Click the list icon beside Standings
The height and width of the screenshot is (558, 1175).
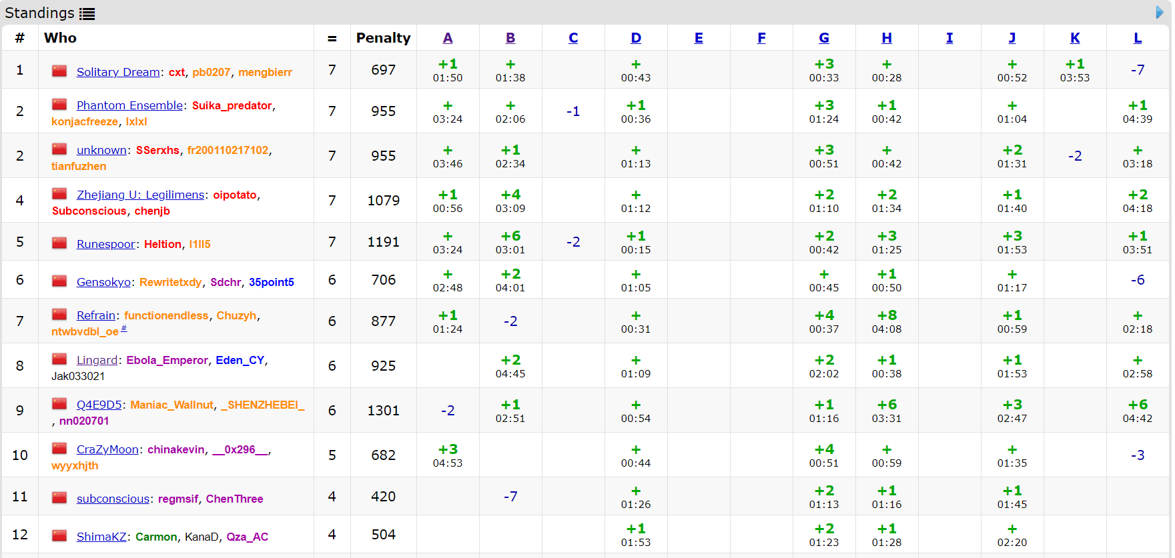point(87,13)
